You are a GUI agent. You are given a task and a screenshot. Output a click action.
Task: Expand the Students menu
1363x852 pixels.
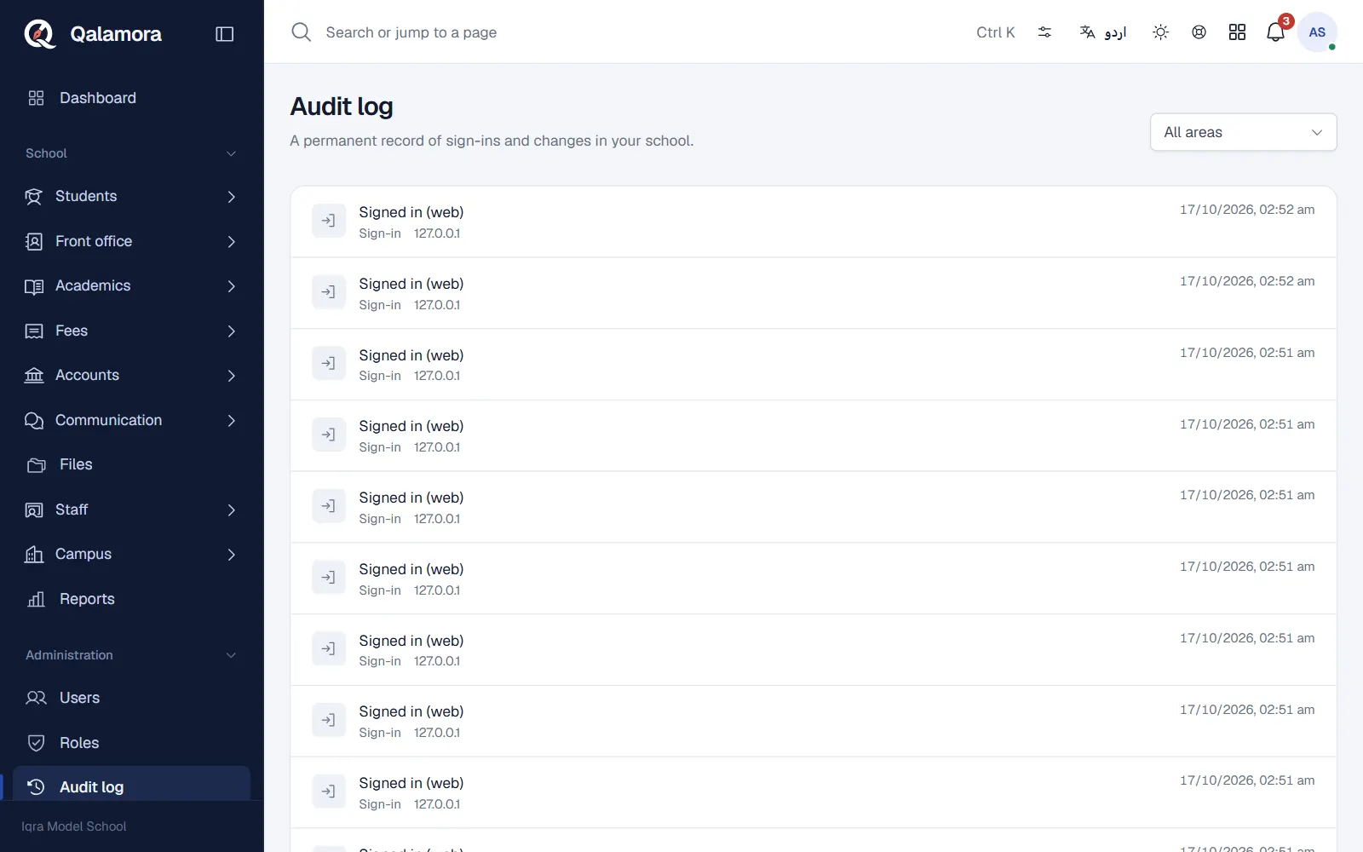coord(132,197)
